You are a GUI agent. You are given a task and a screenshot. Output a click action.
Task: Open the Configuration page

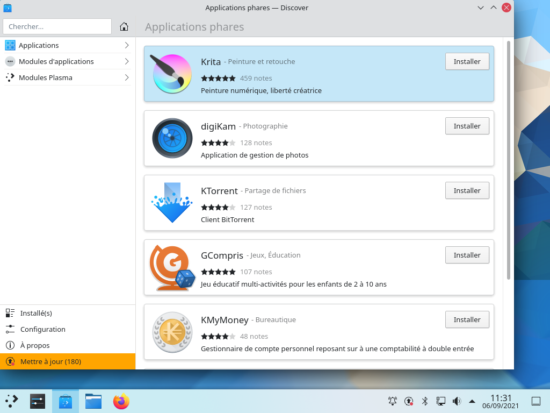pyautogui.click(x=68, y=329)
